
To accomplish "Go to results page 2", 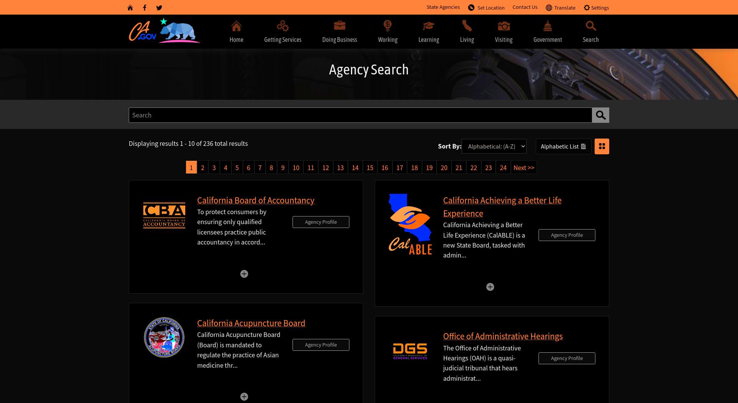I will pos(203,167).
